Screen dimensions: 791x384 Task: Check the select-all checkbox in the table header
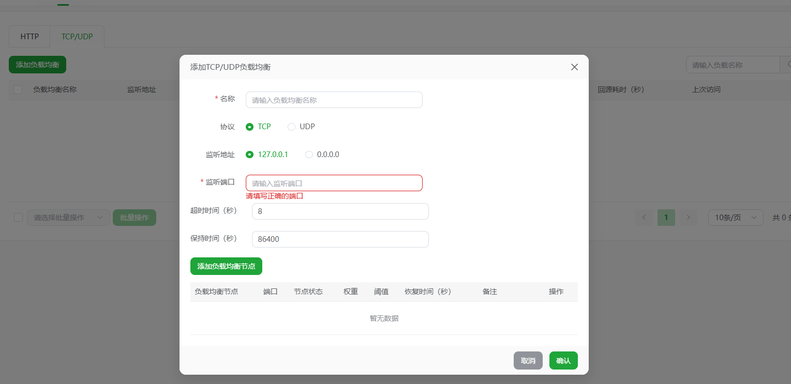18,89
